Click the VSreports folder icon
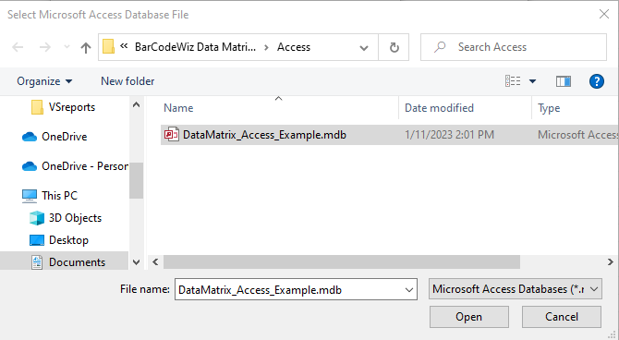 (x=37, y=107)
